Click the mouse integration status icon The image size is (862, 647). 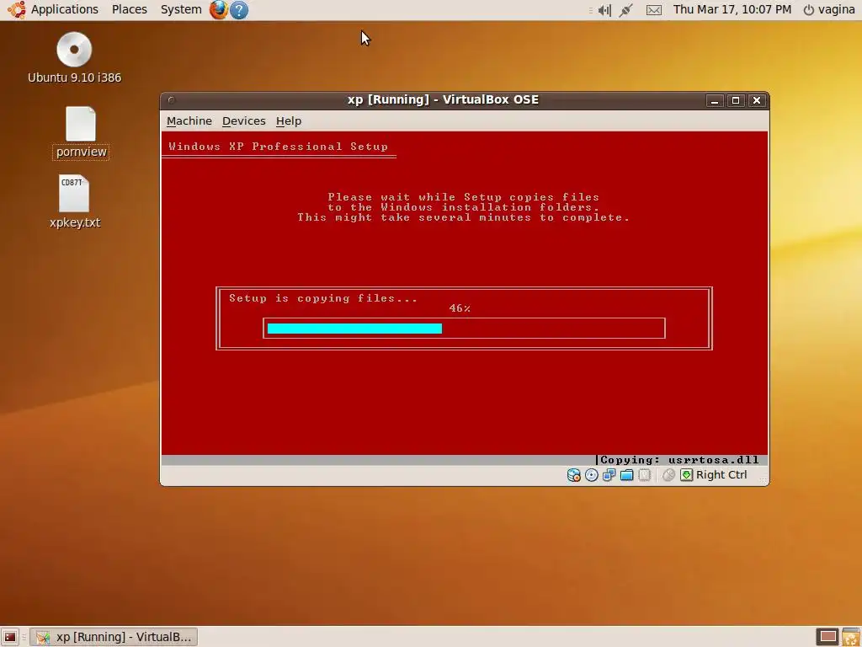(668, 475)
